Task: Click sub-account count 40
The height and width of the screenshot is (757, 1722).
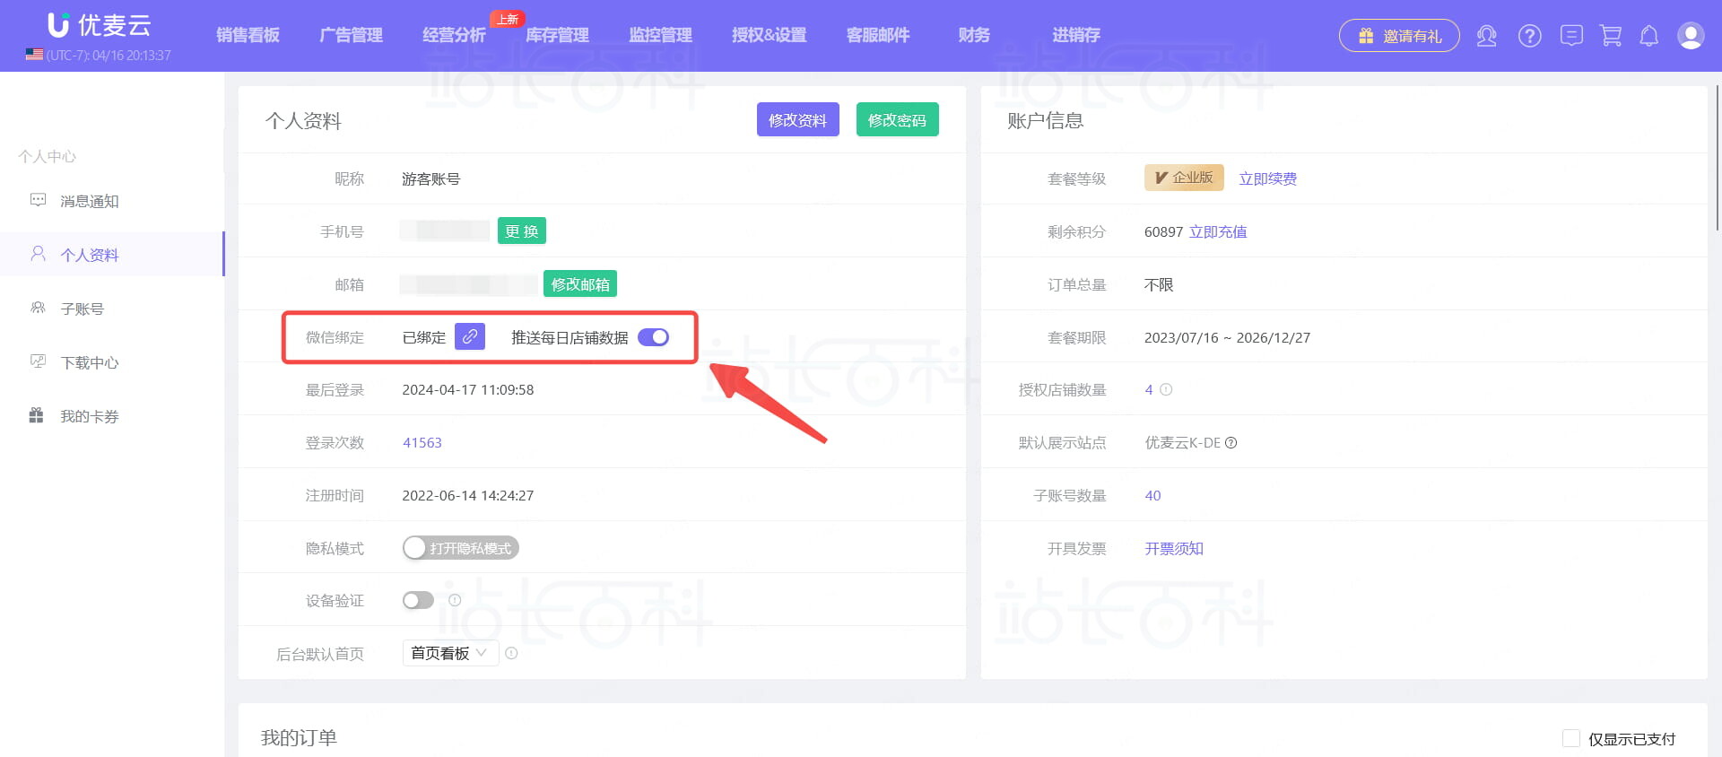Action: [1152, 495]
